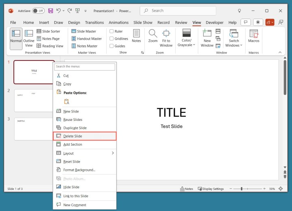Click the Search box in title bar

click(178, 11)
